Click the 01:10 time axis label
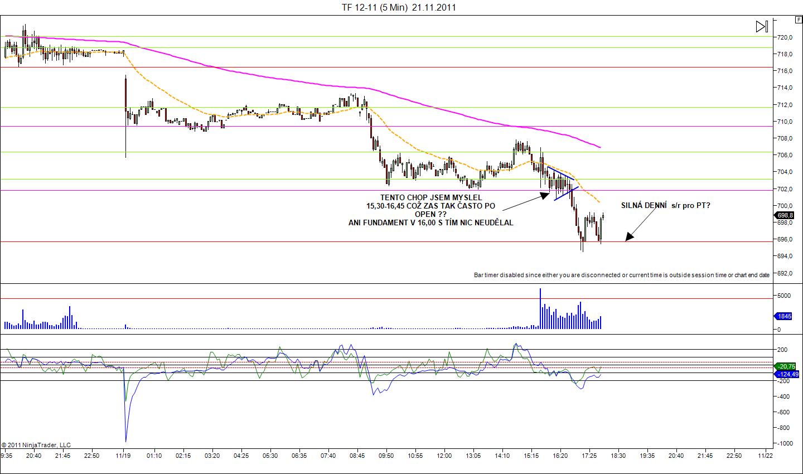 click(154, 456)
